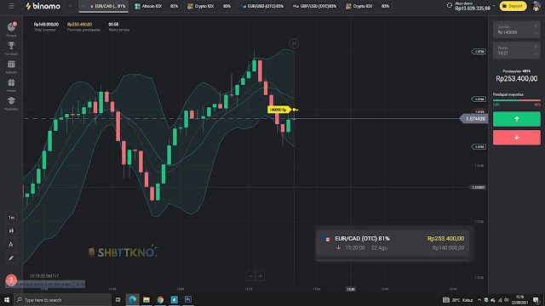The height and width of the screenshot is (306, 545).
Task: Expand the EUR/CAD asset tab chevron
Action: click(x=83, y=6)
